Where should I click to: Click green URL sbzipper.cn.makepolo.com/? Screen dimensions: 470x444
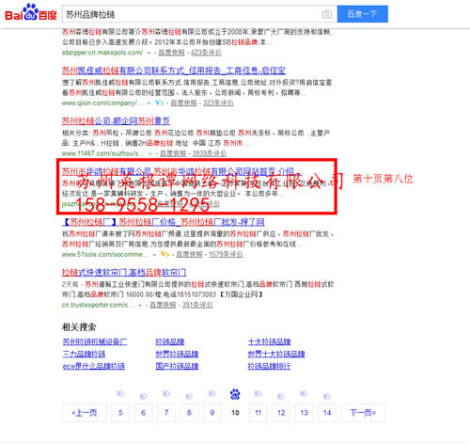tap(102, 53)
